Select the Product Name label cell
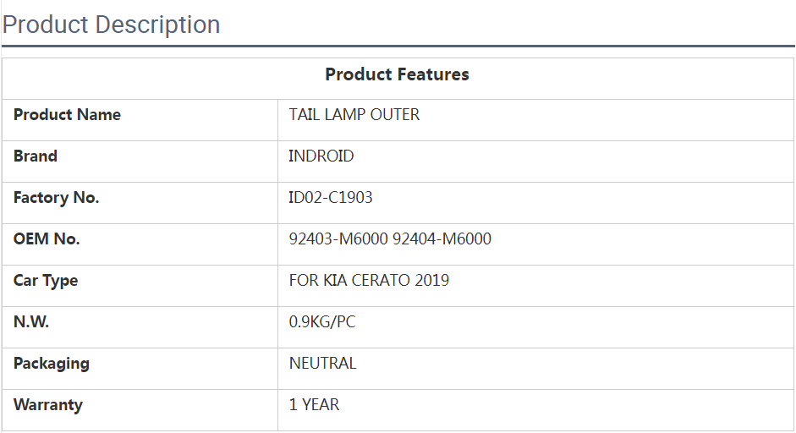 point(67,115)
